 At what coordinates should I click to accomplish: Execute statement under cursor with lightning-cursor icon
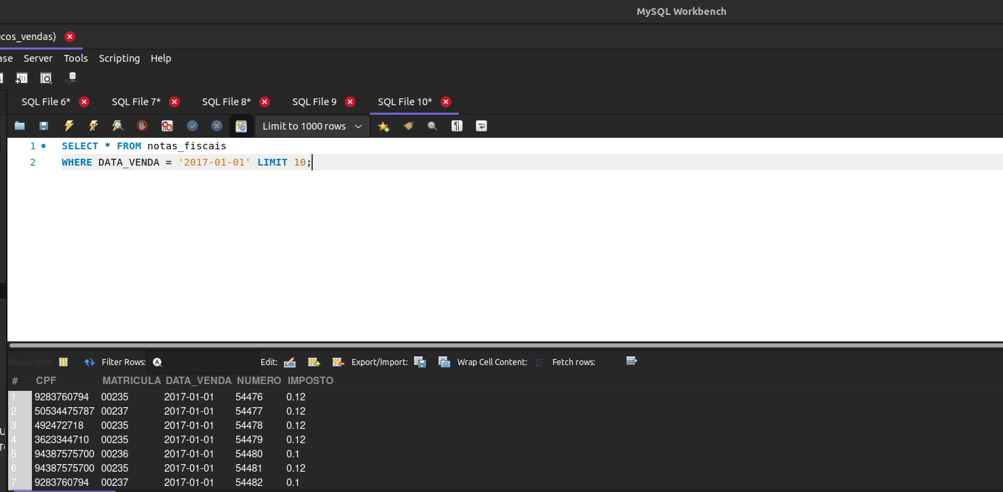(93, 126)
